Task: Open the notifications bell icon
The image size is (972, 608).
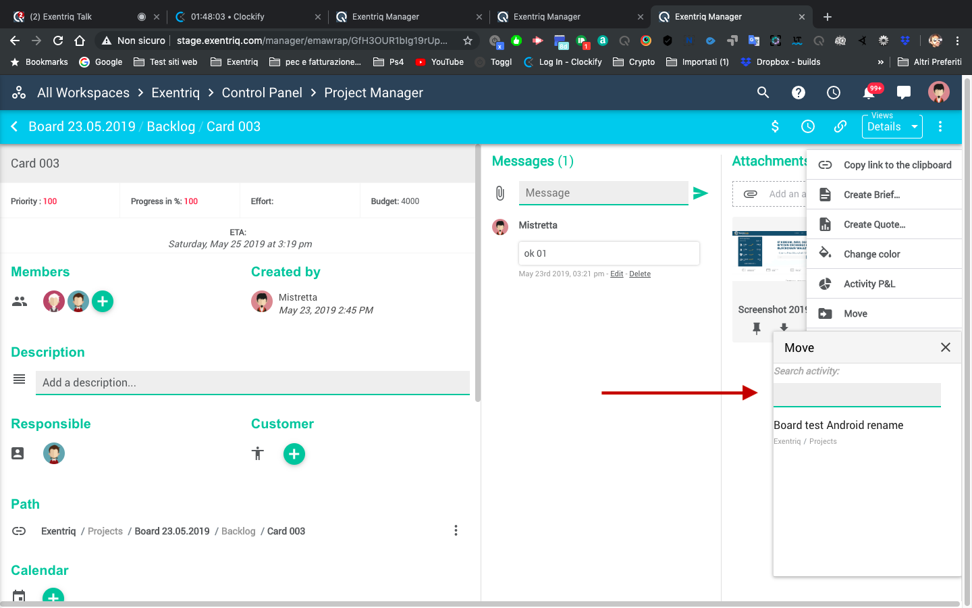Action: click(868, 93)
